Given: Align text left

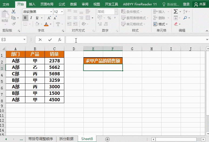Looking at the screenshot, I should click(x=69, y=18).
